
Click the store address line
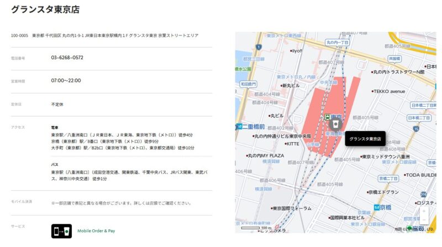tap(104, 35)
